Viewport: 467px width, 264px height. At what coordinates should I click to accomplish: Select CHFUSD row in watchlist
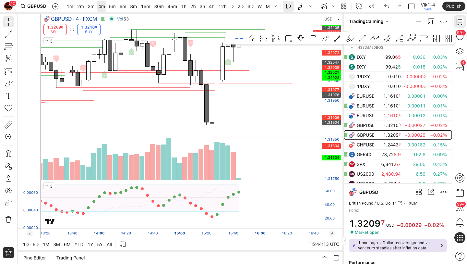point(398,145)
